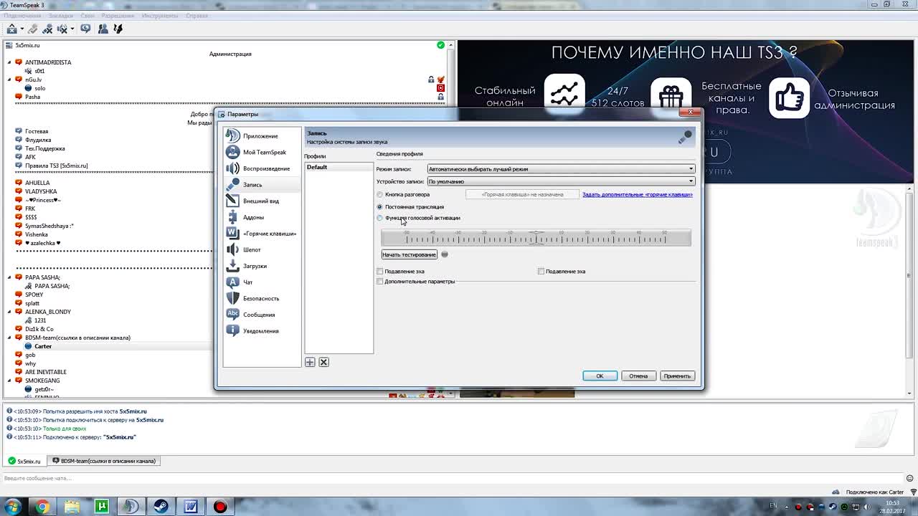Viewport: 918px width, 516px height.
Task: Click the chat message input field
Action: [452, 478]
